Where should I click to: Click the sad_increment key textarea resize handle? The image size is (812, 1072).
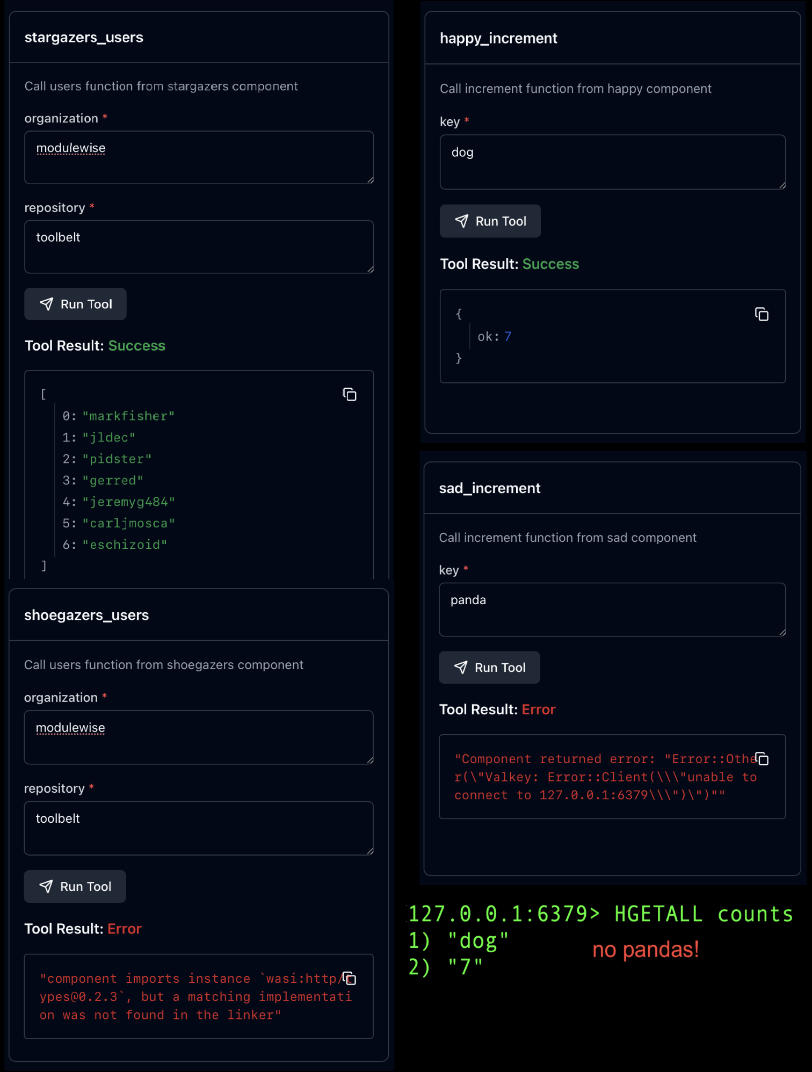782,633
